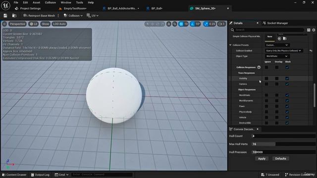Open the Details property matrix view
Screen dimensions: 317x178
[309, 30]
